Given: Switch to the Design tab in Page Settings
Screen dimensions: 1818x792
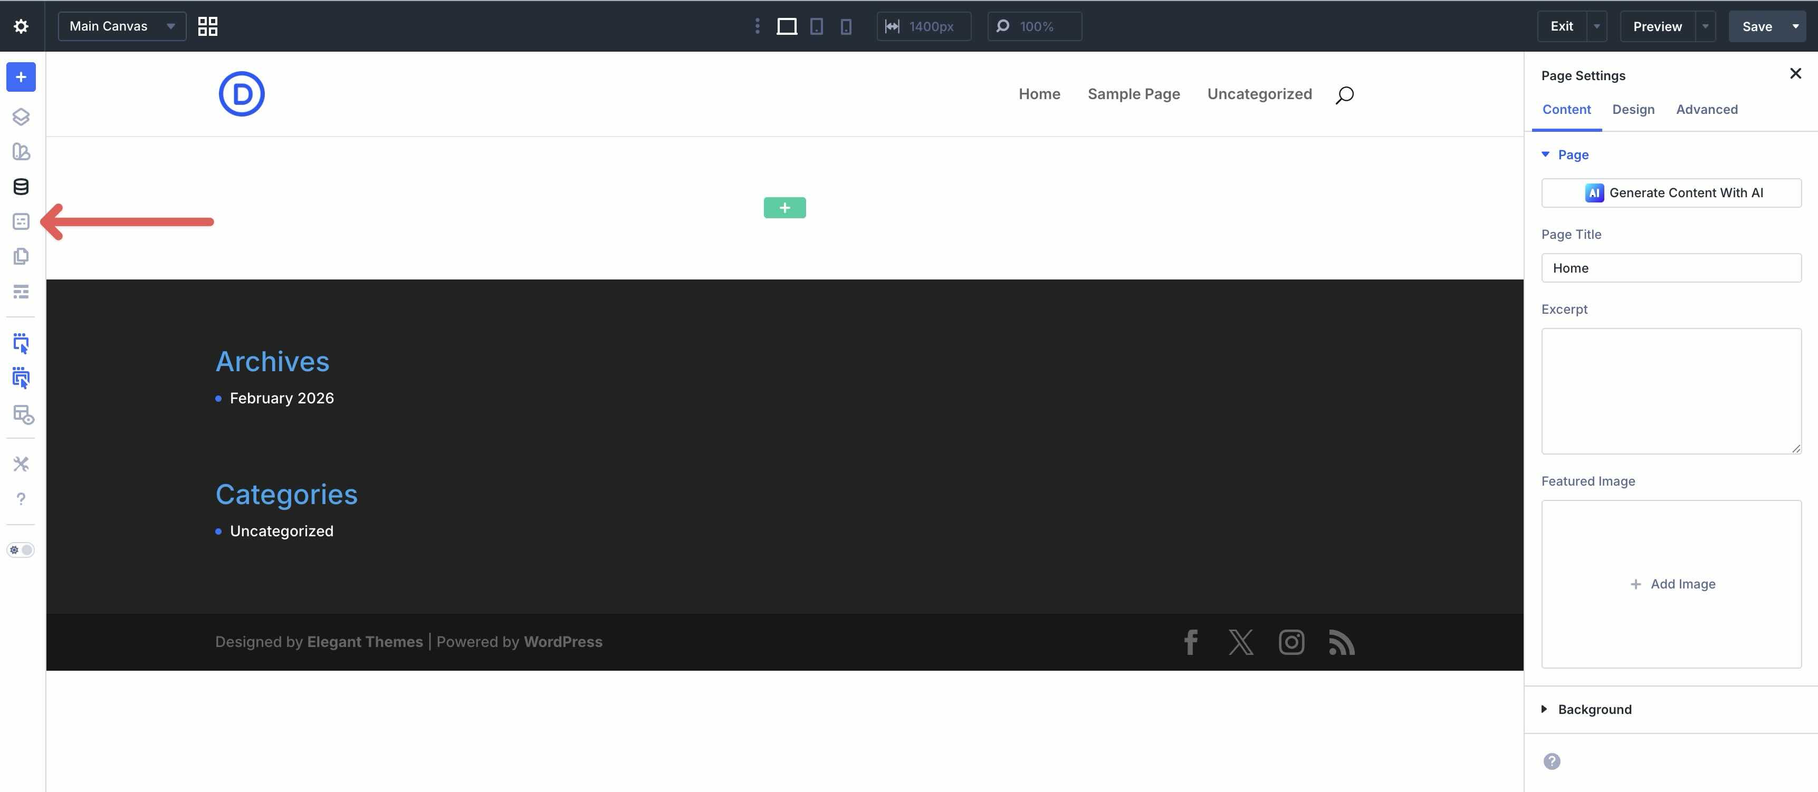Looking at the screenshot, I should click(1633, 109).
